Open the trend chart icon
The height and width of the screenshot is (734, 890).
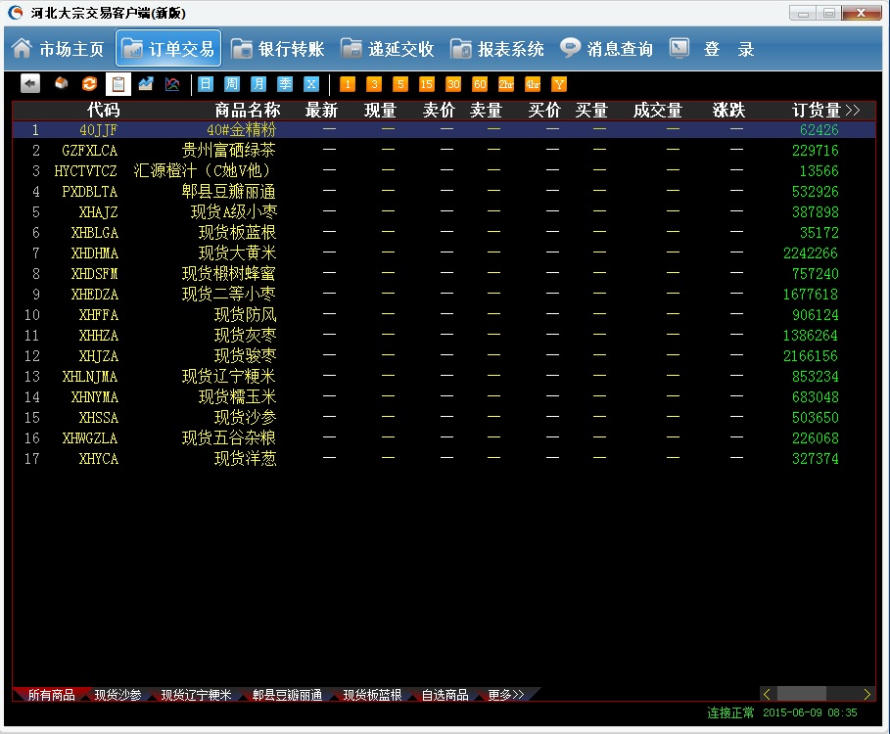coord(146,84)
